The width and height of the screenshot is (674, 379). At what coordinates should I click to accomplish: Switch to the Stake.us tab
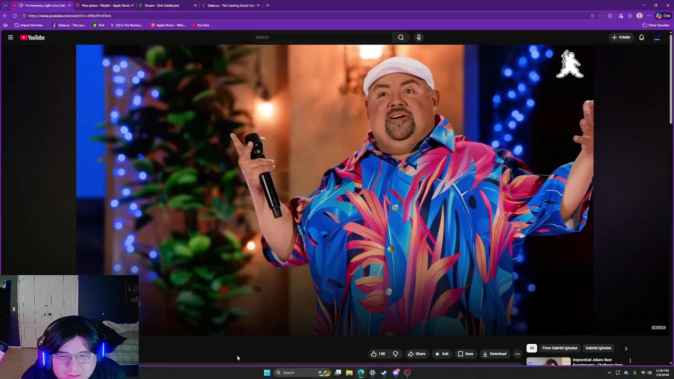(x=231, y=5)
